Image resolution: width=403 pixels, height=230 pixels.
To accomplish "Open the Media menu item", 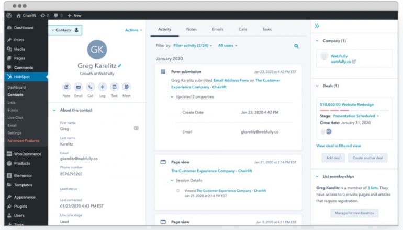I will (x=26, y=49).
